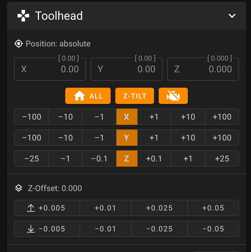The image size is (251, 252).
Task: Lower Z-offset by -0.005
Action: coord(47,229)
